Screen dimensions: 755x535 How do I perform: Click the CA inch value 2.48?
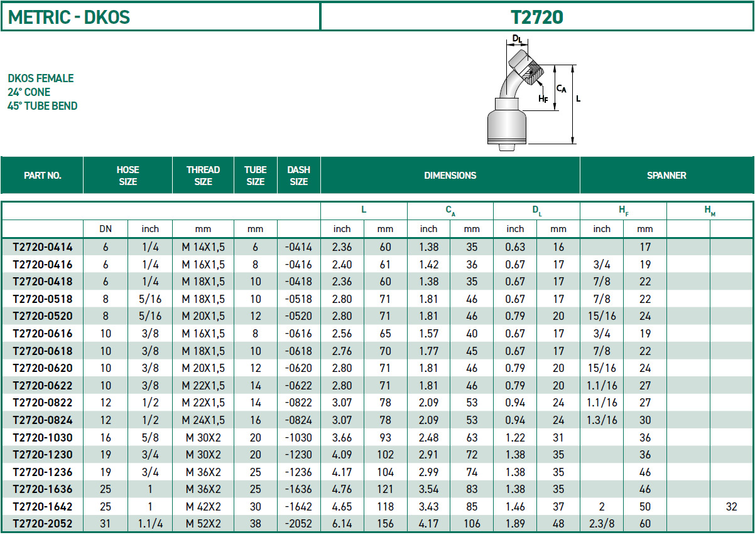tap(429, 438)
